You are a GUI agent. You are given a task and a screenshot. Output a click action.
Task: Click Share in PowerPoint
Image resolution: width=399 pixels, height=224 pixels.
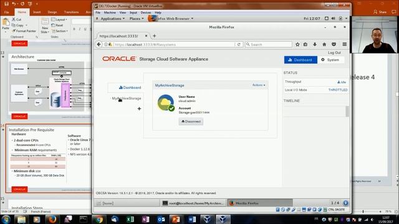[x=380, y=12]
